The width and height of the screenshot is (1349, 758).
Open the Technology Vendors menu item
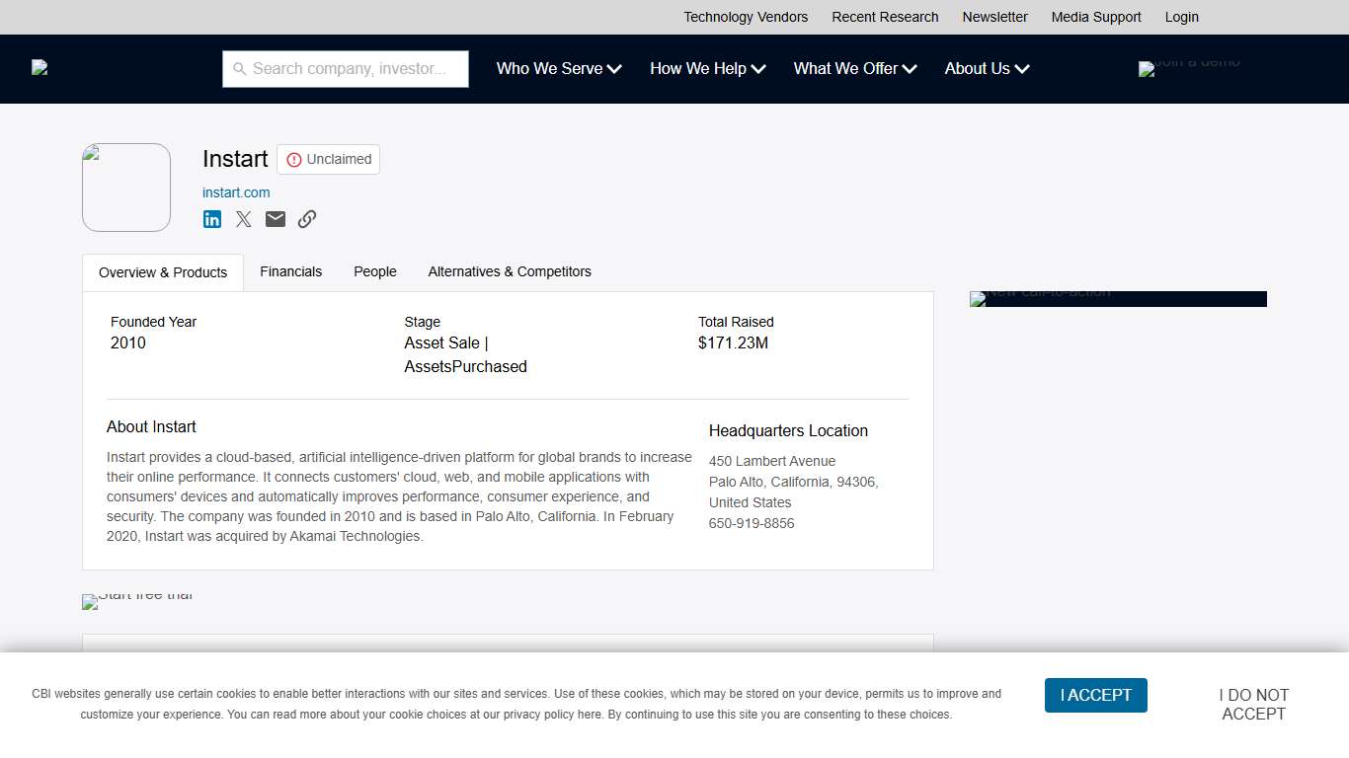click(x=745, y=17)
